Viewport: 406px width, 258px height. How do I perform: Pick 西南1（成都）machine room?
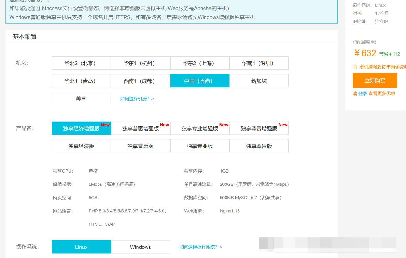[x=140, y=81]
